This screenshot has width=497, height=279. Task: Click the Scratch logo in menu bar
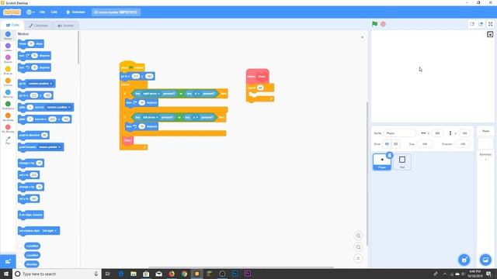pos(12,12)
